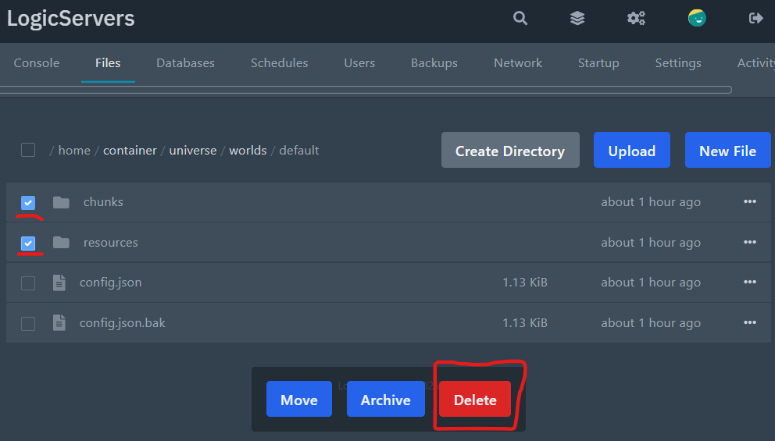Click the config.json file icon

(59, 283)
